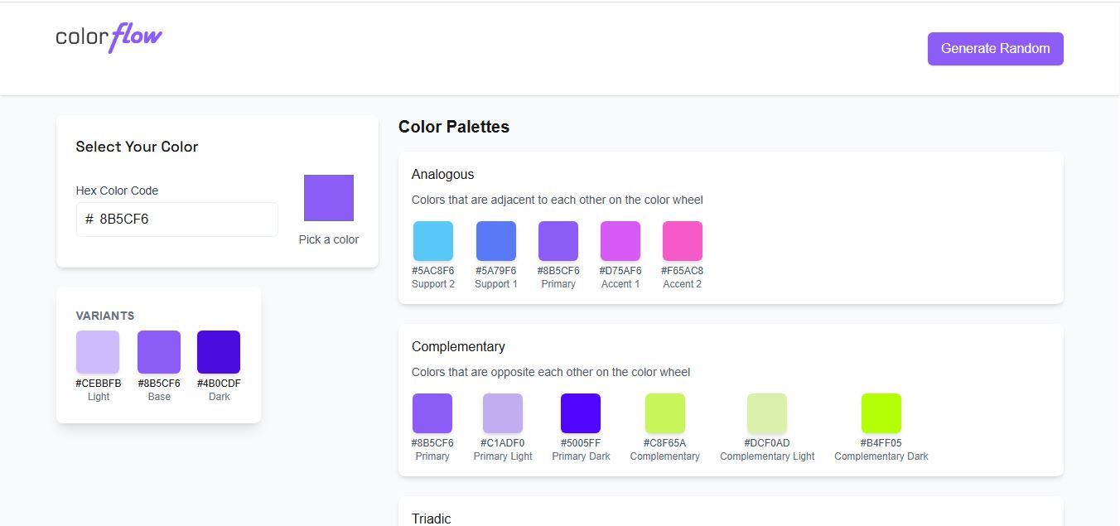Click the Generate Random button
This screenshot has height=526, width=1120.
[995, 48]
